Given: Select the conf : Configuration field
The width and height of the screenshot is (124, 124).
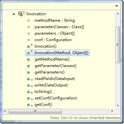Looking at the screenshot, I should [x=53, y=40].
